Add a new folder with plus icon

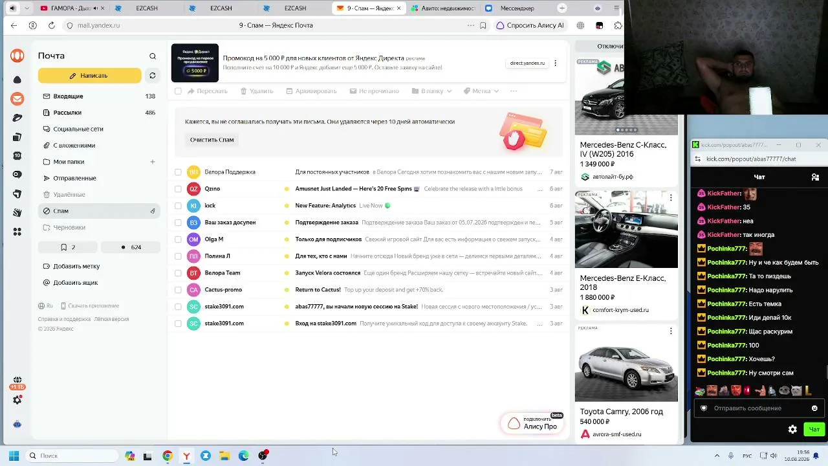[153, 162]
